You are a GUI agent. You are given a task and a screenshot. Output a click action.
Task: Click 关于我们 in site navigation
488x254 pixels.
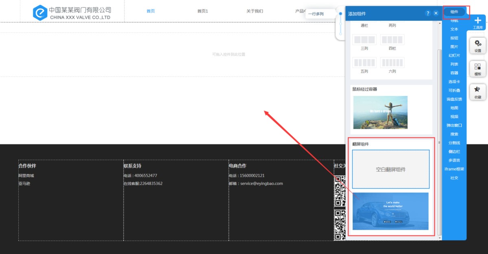coord(255,11)
